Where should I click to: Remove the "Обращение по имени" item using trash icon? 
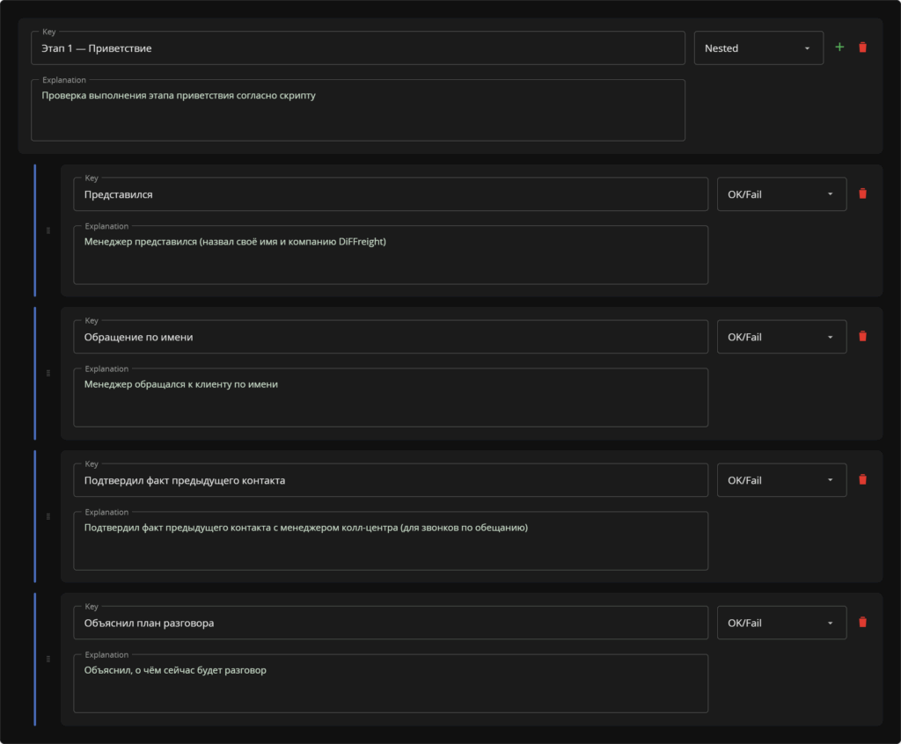click(862, 336)
